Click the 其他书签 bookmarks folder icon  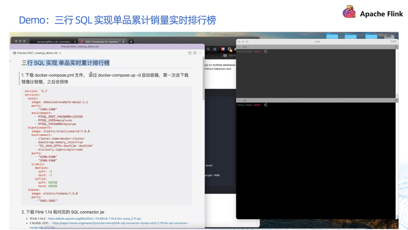pos(225,55)
